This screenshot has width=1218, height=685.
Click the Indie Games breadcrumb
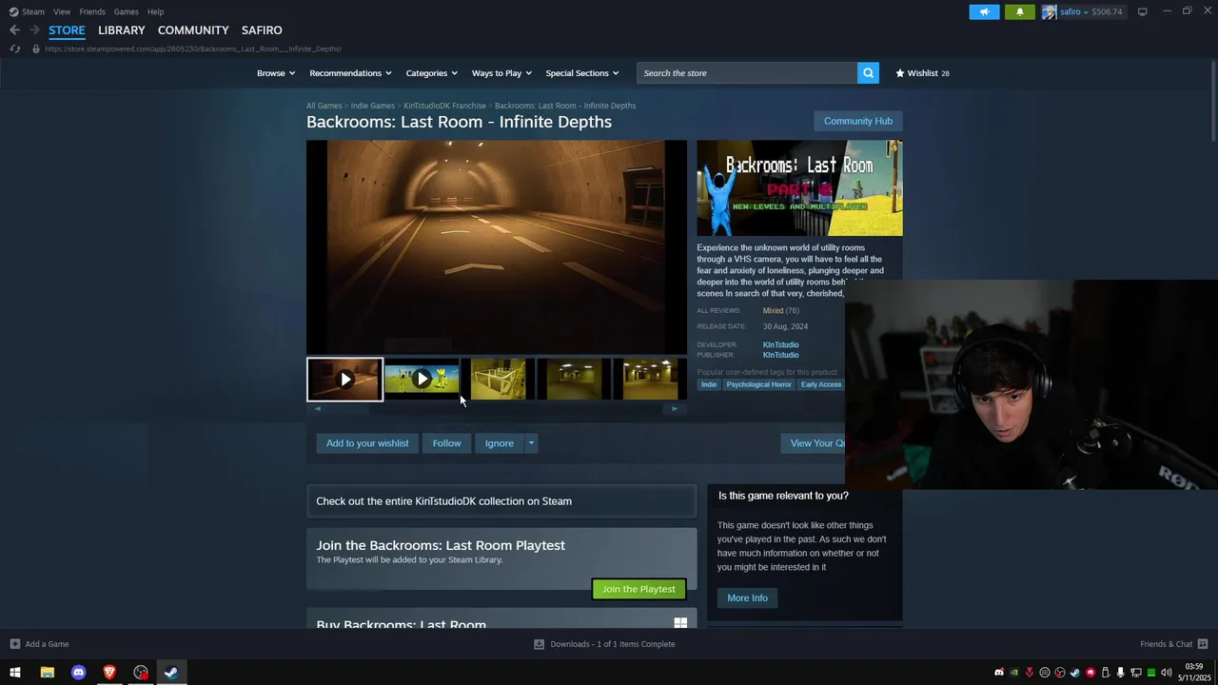coord(372,106)
